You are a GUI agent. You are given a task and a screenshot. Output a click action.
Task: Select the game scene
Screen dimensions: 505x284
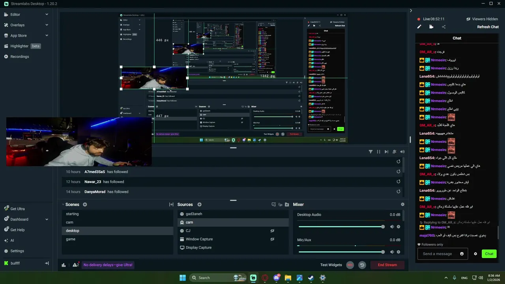pyautogui.click(x=118, y=239)
